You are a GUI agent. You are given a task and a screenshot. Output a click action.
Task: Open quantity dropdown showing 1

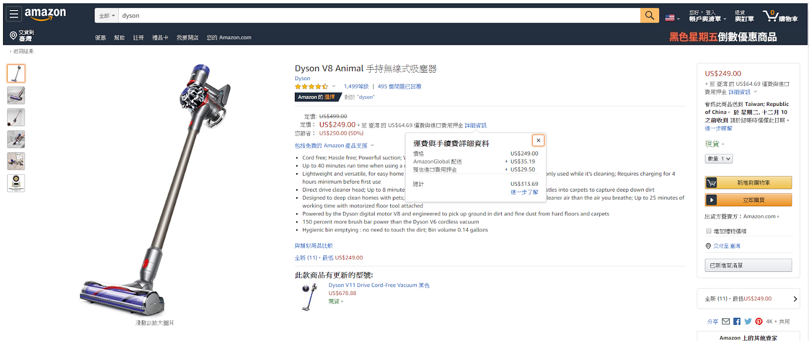(x=718, y=158)
